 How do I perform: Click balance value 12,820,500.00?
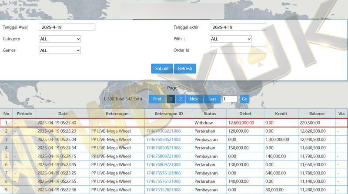pos(313,131)
